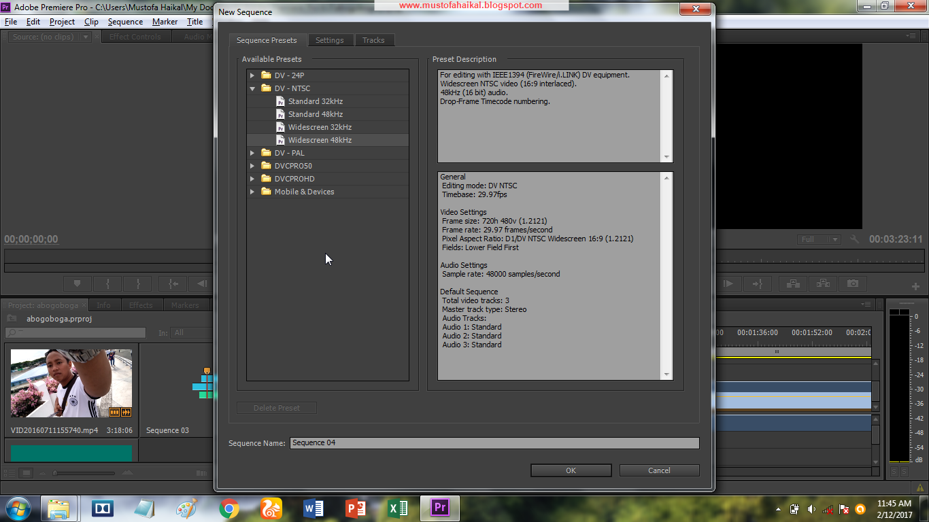Screen dimensions: 929x522
Task: Click the Go to In point button
Action: tap(173, 283)
